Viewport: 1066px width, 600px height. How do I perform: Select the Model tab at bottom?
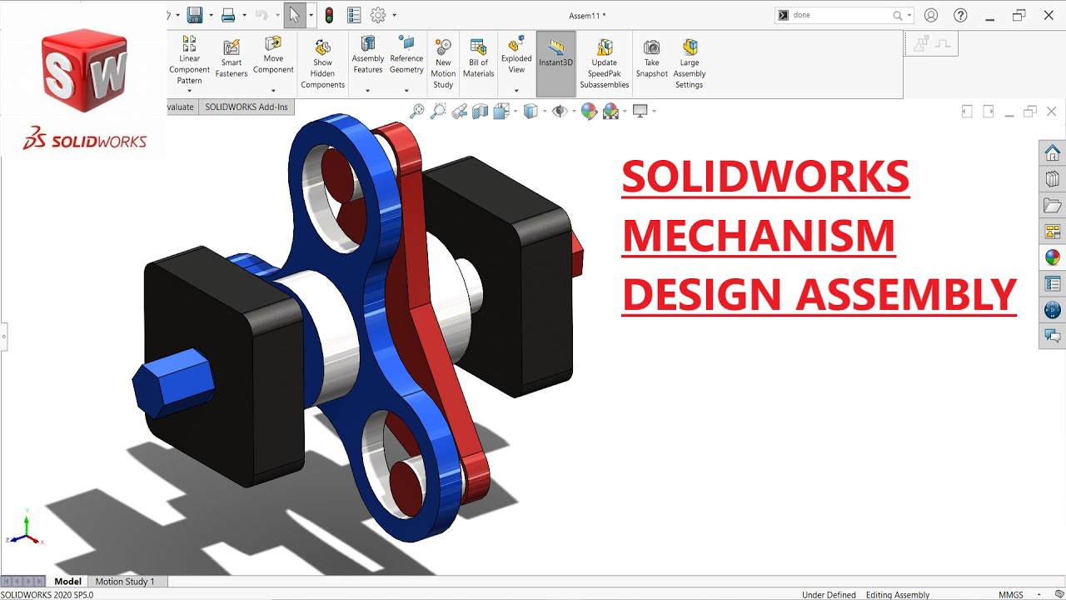point(68,582)
